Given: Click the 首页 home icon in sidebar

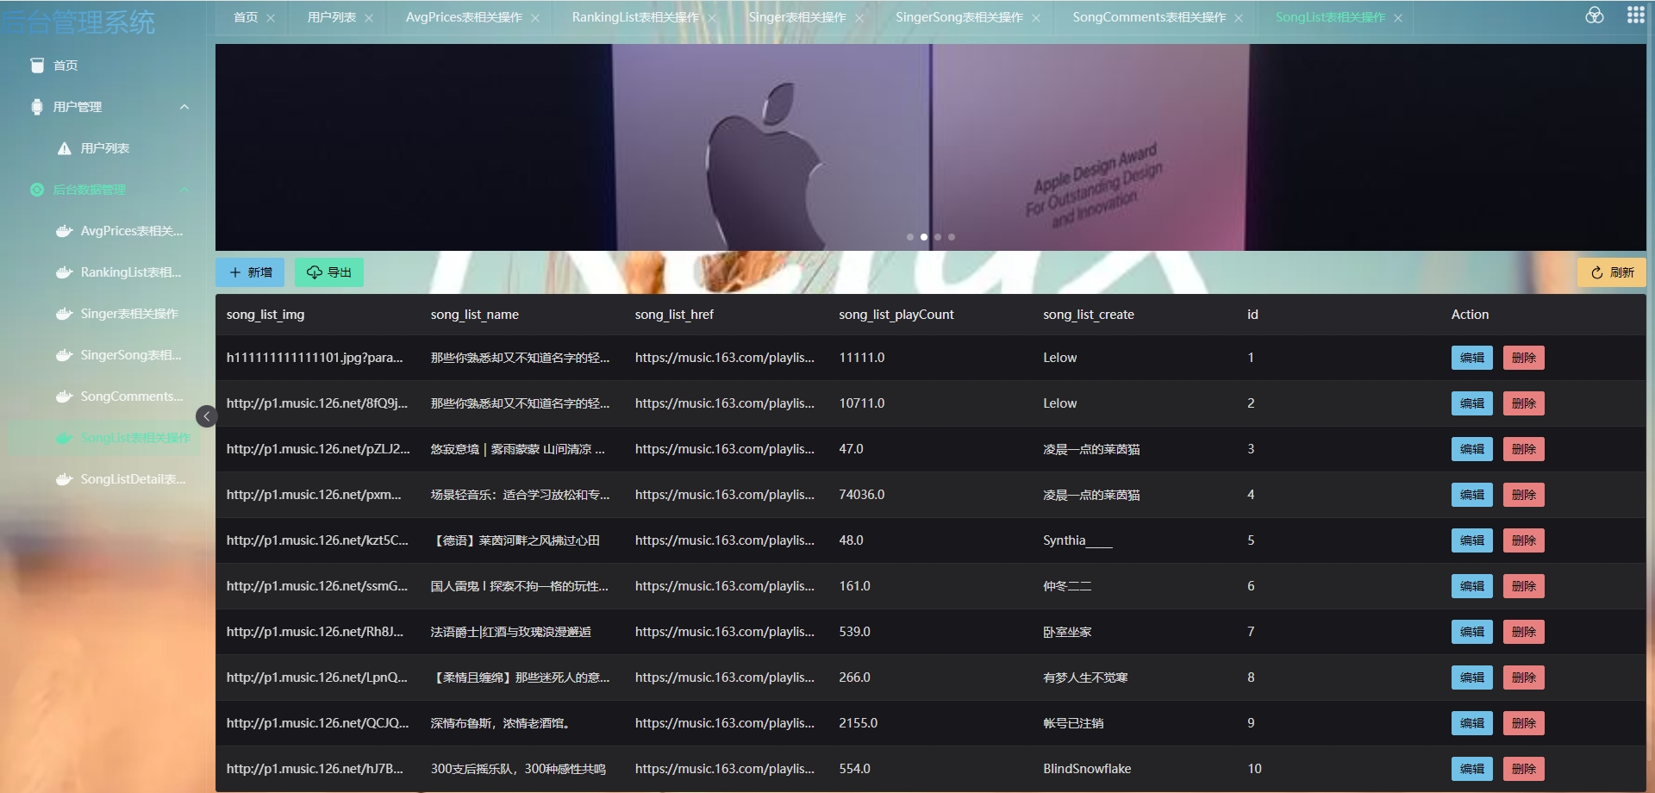Looking at the screenshot, I should click(x=37, y=66).
